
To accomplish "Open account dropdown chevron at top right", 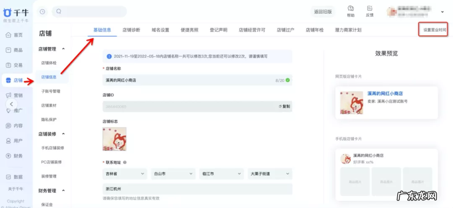I will point(443,12).
